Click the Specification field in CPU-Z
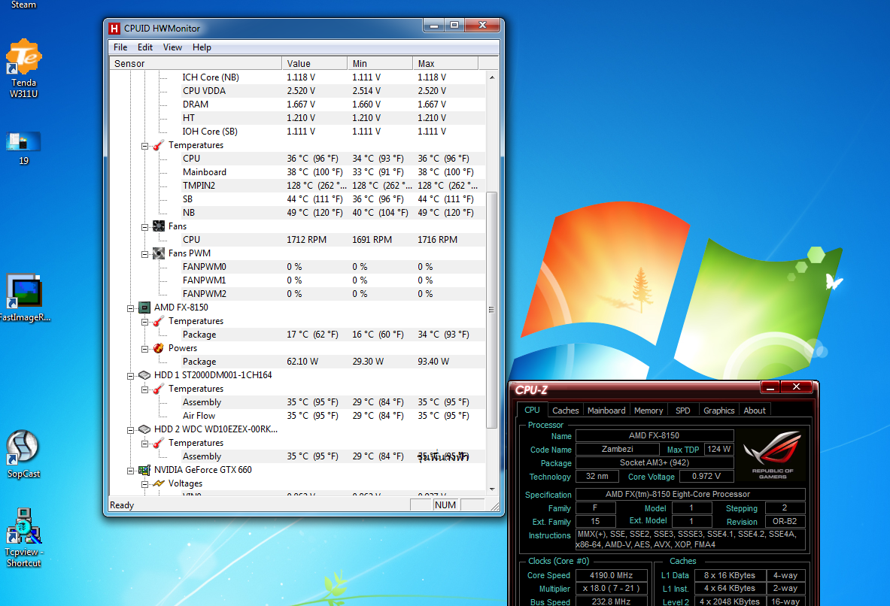Image resolution: width=890 pixels, height=606 pixels. (691, 494)
